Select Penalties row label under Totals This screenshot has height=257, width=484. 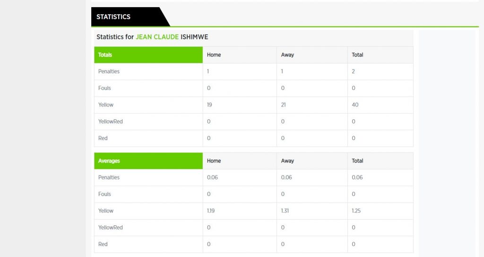(x=109, y=71)
